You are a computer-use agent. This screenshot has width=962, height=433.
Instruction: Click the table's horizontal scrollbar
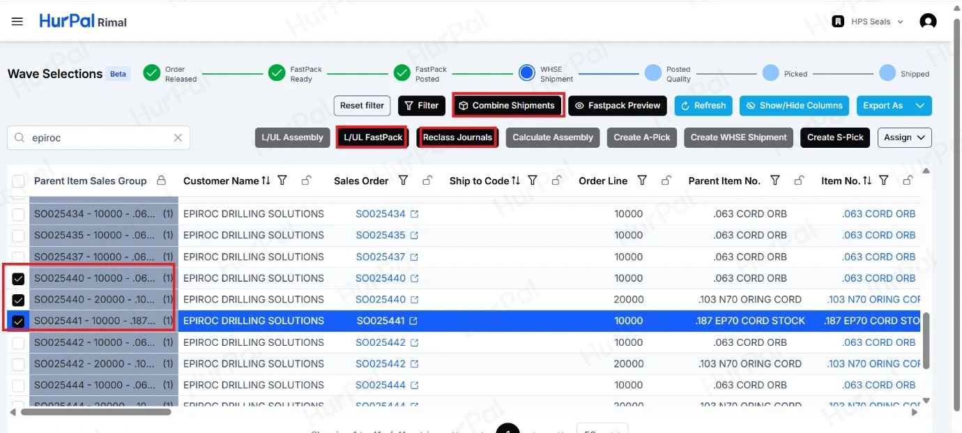96,412
